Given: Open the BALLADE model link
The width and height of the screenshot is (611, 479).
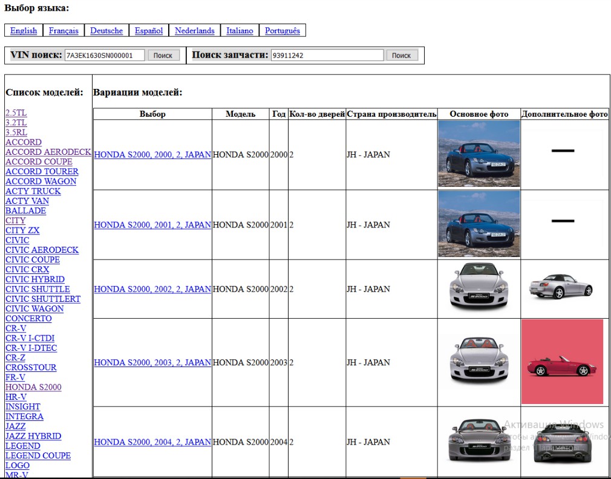Looking at the screenshot, I should pyautogui.click(x=26, y=210).
